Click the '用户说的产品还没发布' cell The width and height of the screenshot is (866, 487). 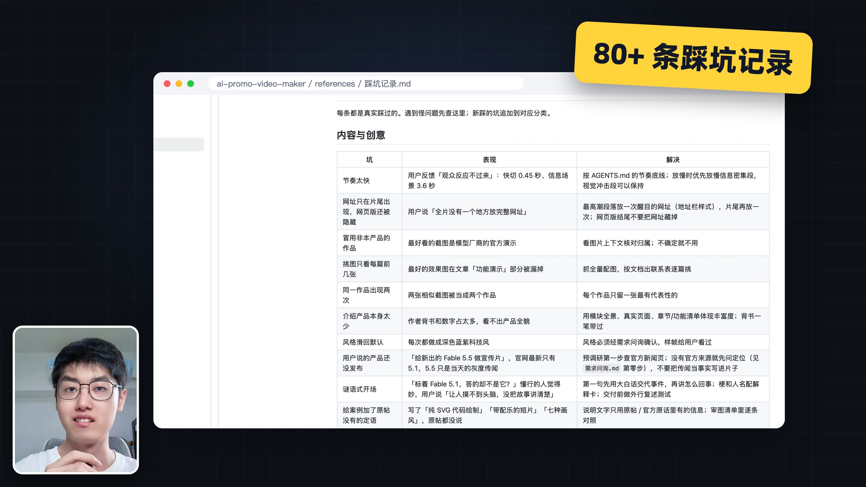(369, 363)
